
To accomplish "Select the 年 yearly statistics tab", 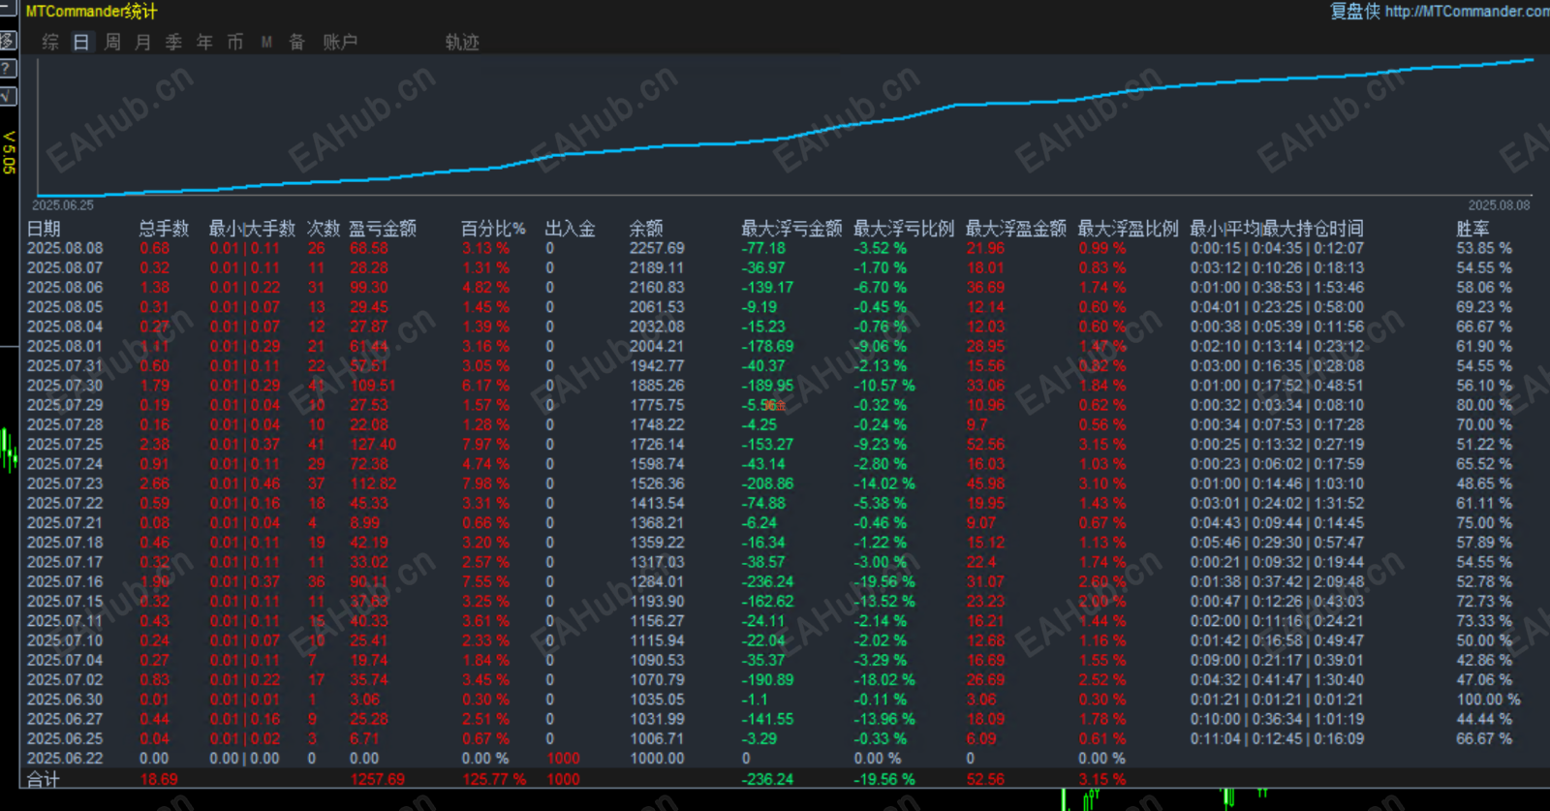I will coord(204,42).
